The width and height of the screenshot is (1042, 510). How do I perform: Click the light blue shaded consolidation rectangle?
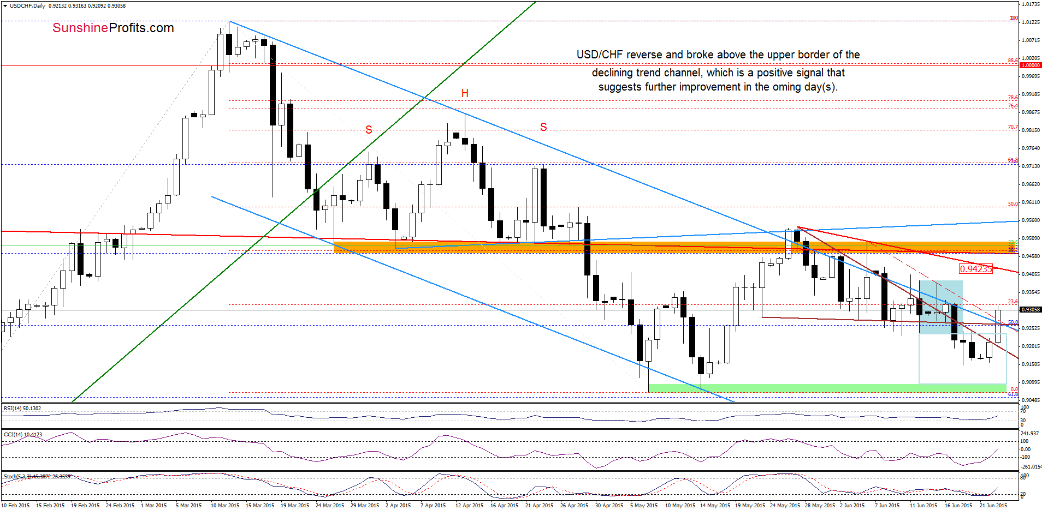coord(940,307)
